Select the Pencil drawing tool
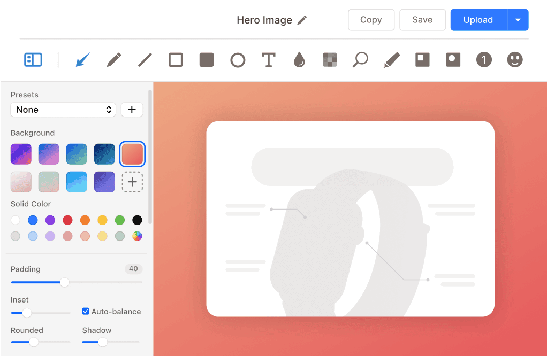 [113, 60]
